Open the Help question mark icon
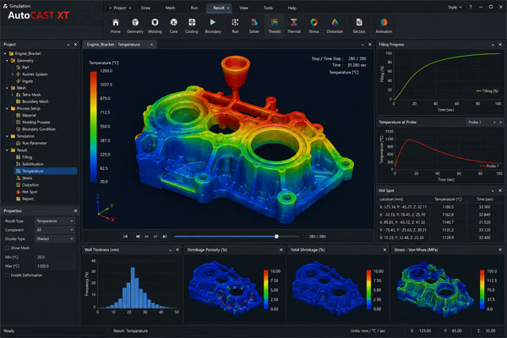 (471, 7)
